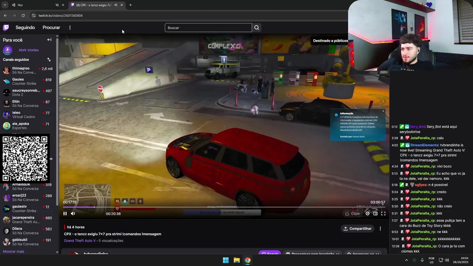Click the Sery_Bot chat username
This screenshot has width=473, height=266.
[x=417, y=127]
